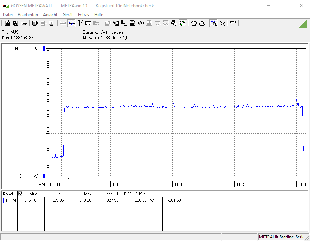The height and width of the screenshot is (241, 310).
Task: Select the Y-t sine wave graph view
Action: point(71,23)
